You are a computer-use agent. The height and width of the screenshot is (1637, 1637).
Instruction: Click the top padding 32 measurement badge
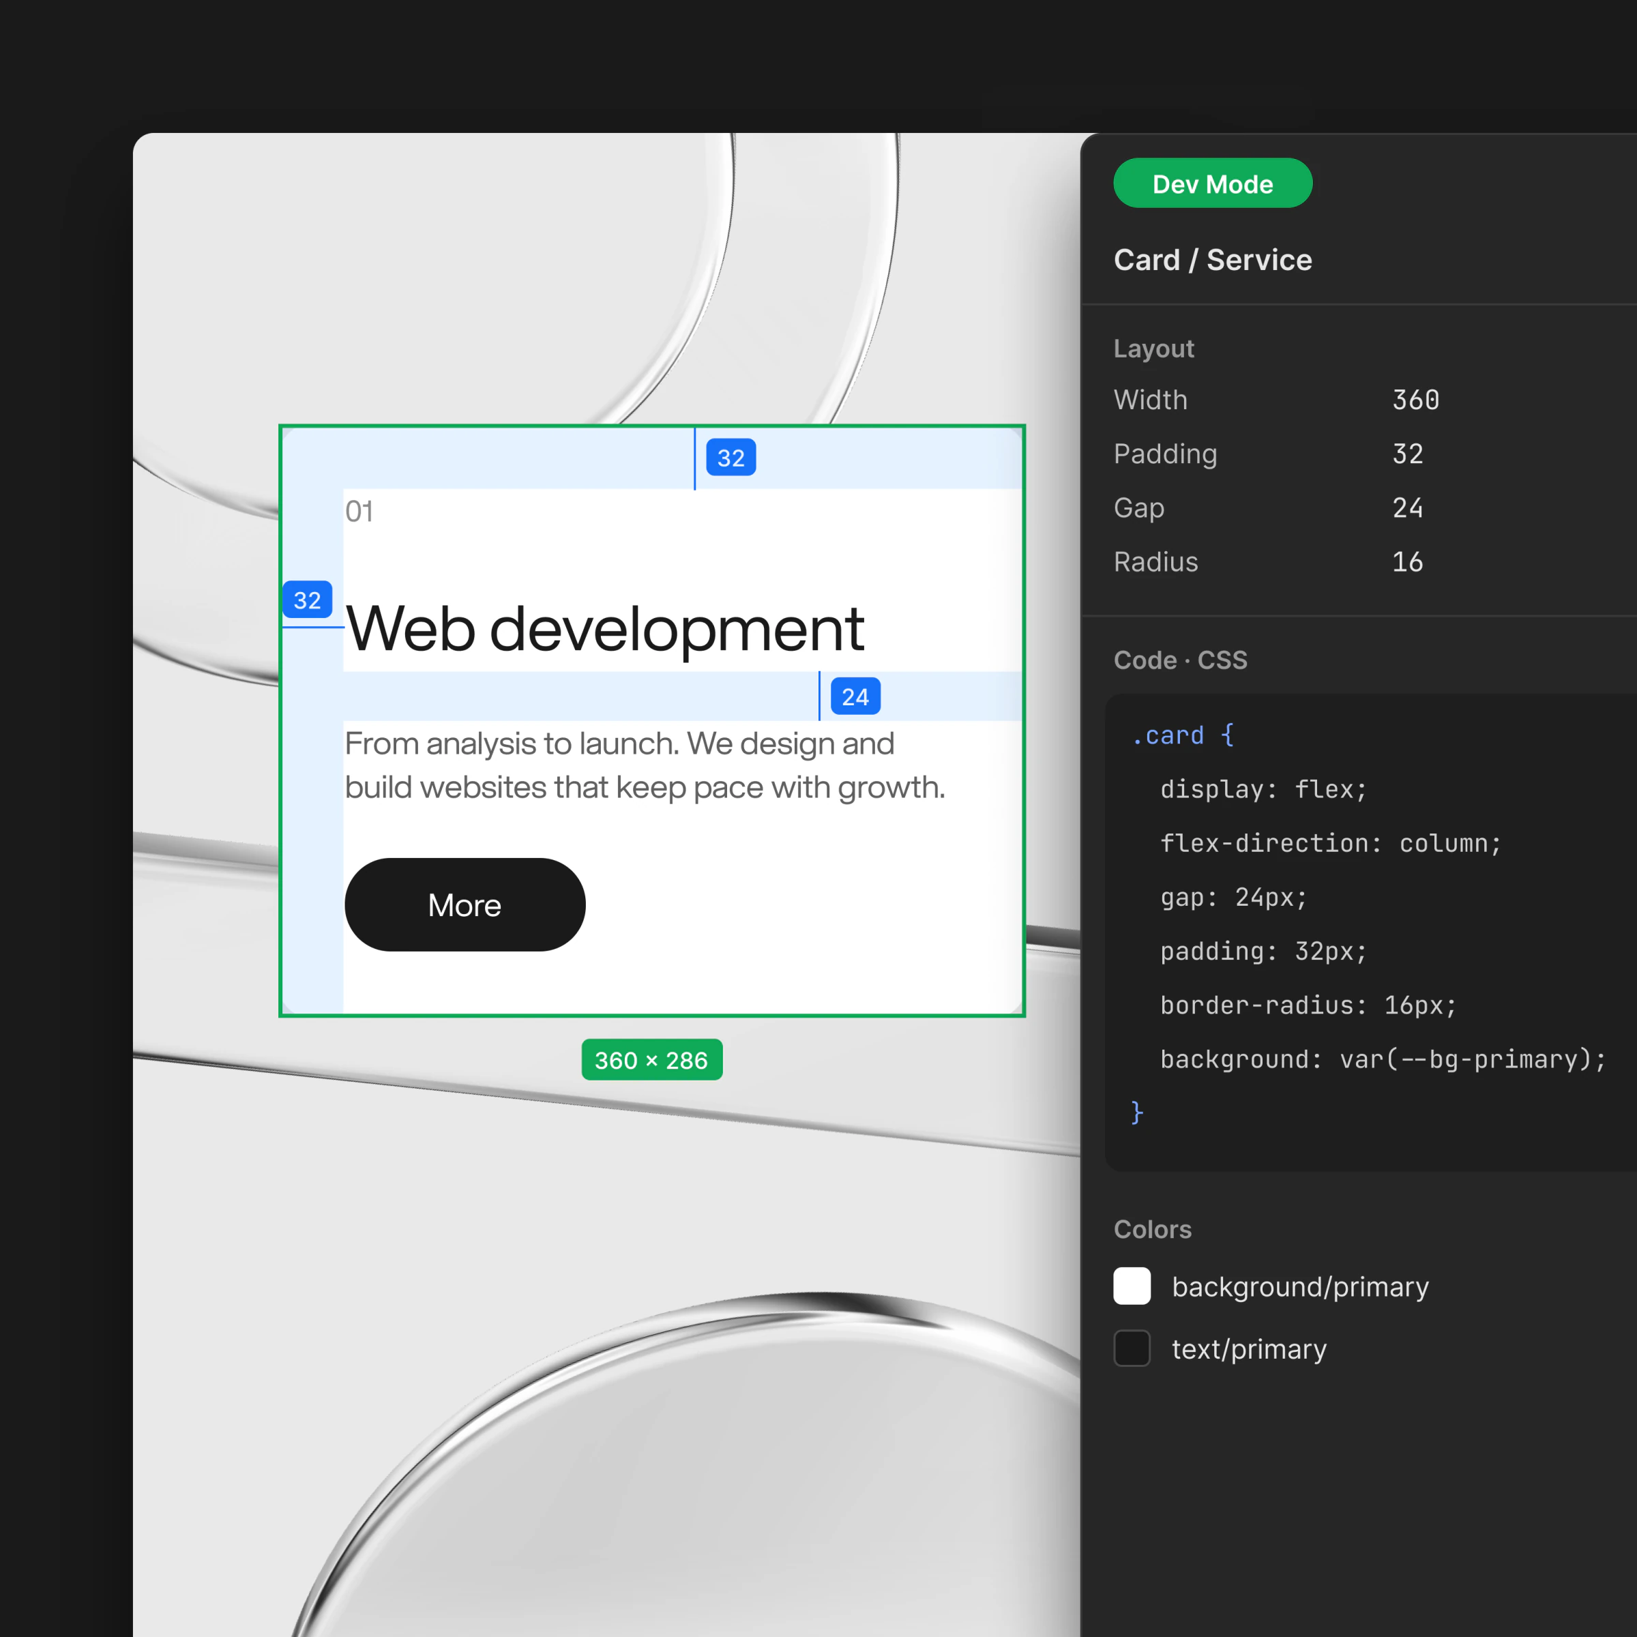(x=731, y=458)
